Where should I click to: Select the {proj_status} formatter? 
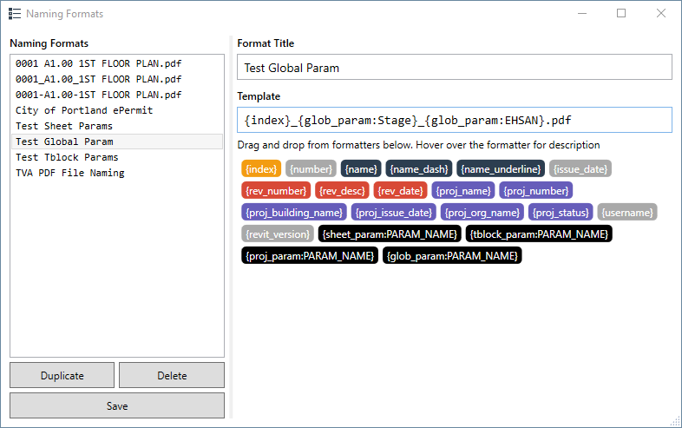click(561, 213)
